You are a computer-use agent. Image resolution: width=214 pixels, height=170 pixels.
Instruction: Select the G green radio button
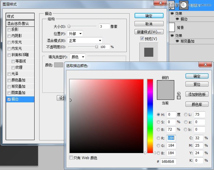[x=158, y=146]
